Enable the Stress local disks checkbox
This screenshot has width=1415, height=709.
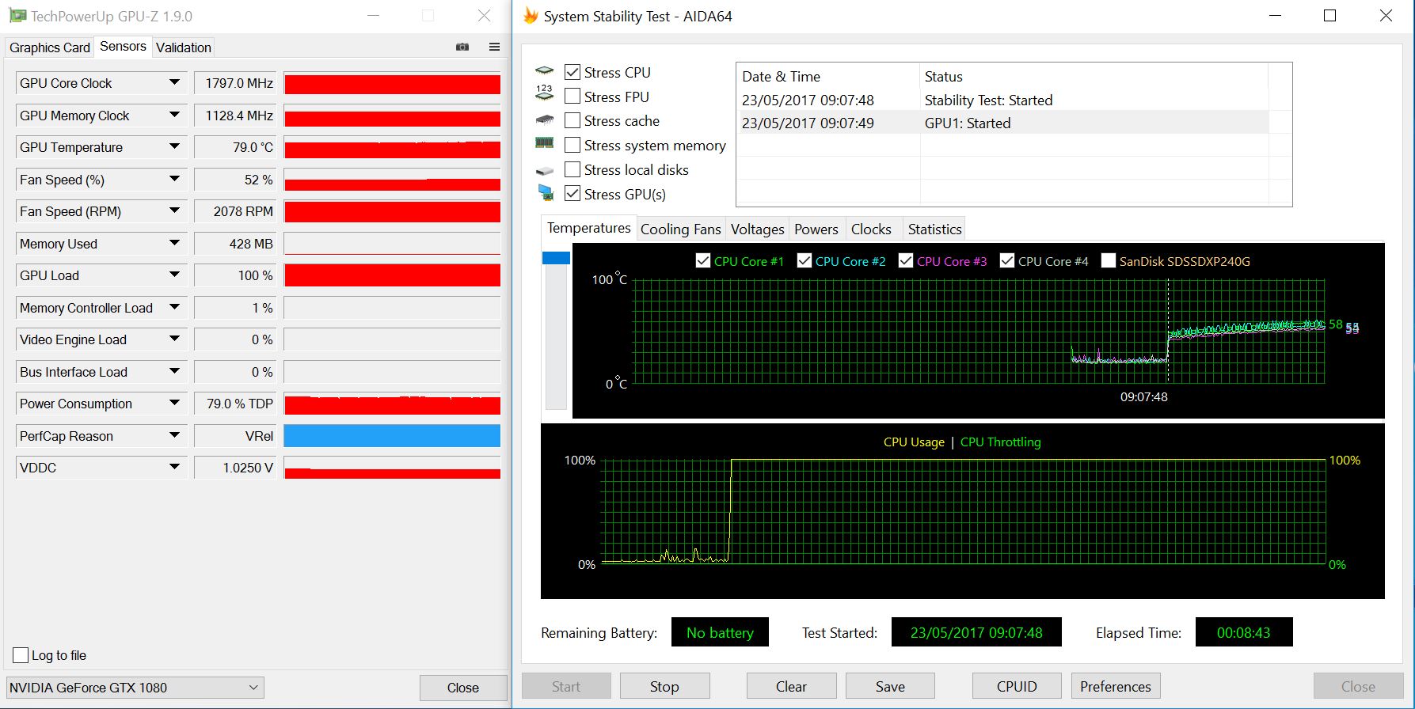pos(572,170)
